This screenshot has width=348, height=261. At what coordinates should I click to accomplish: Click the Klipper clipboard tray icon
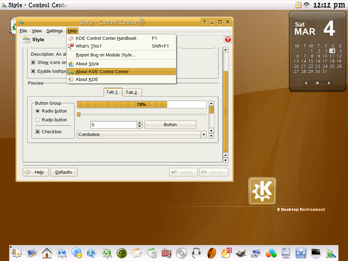[298, 4]
